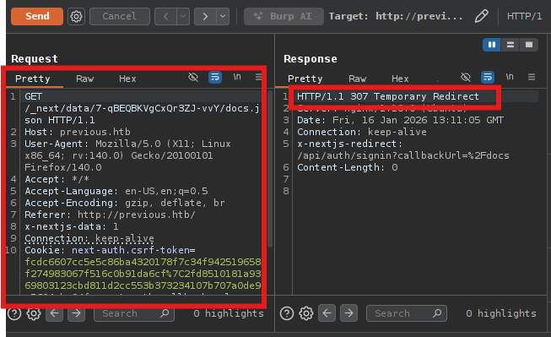Jump to next match in Request search
The height and width of the screenshot is (337, 551).
[76, 313]
